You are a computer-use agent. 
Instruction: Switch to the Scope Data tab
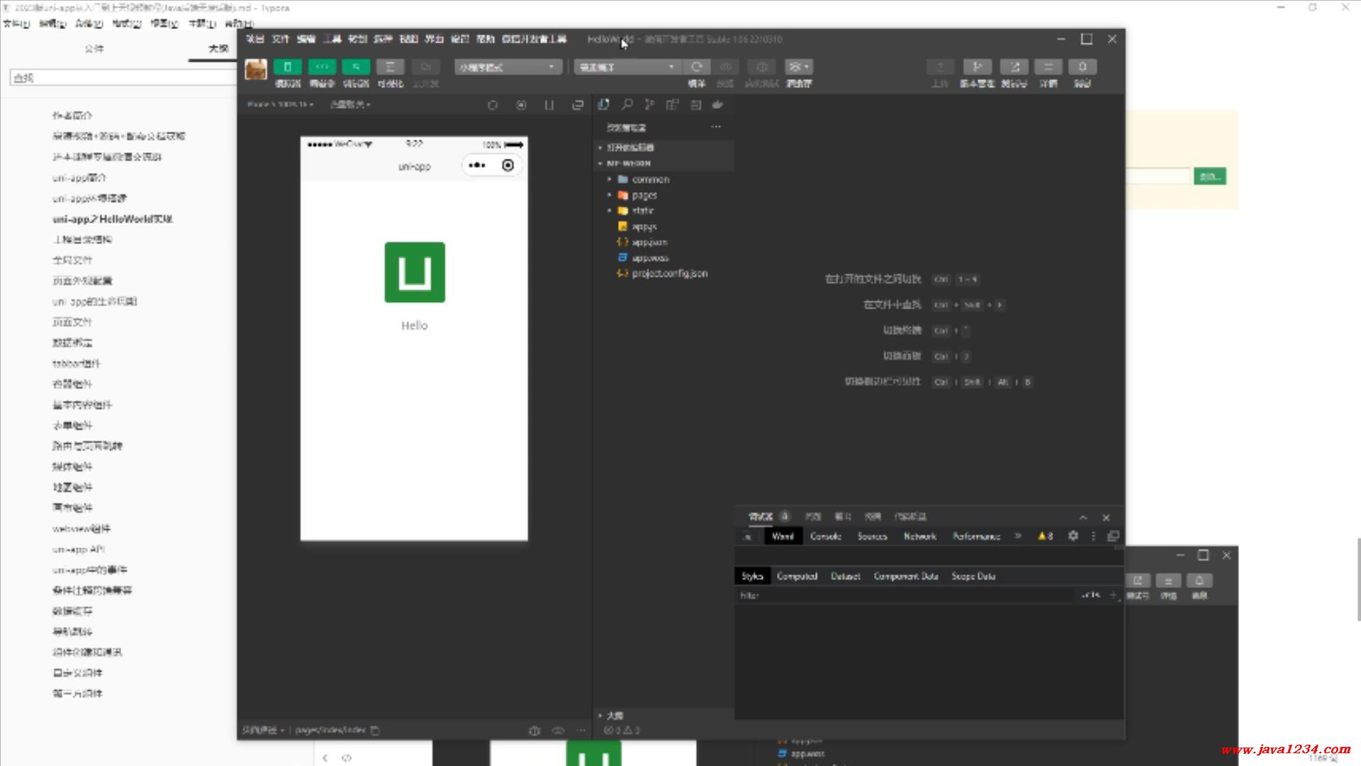click(x=973, y=576)
